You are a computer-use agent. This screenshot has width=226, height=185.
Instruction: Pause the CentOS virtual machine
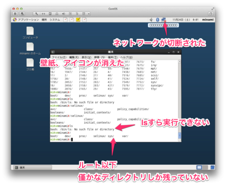click(x=15, y=14)
